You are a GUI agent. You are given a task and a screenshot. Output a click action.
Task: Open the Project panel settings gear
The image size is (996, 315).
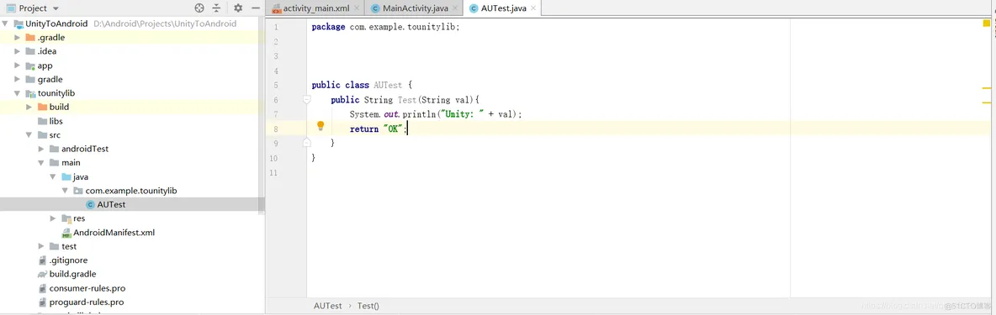(238, 8)
